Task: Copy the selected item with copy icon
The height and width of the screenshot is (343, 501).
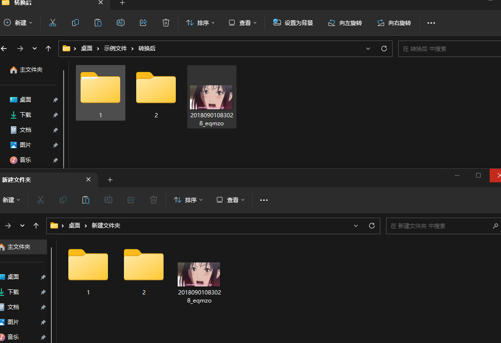Action: (x=75, y=22)
